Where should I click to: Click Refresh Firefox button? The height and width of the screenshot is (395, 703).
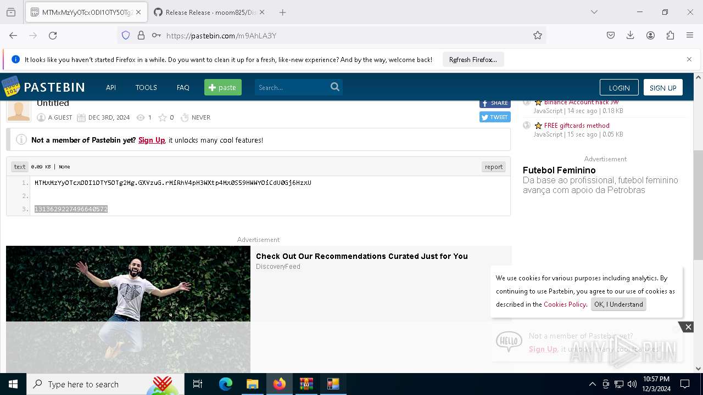coord(473,59)
